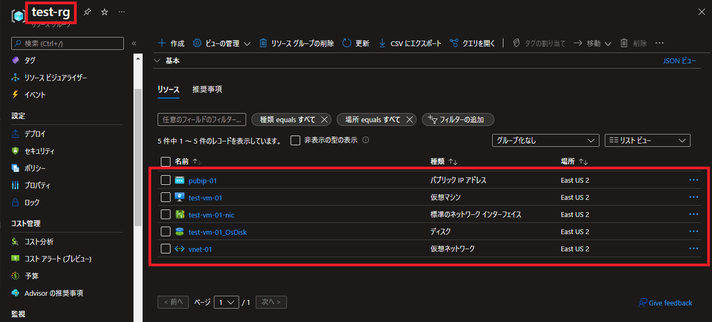Click CSV にエクスポート
Viewport: 712px width, 322px height.
(x=410, y=43)
